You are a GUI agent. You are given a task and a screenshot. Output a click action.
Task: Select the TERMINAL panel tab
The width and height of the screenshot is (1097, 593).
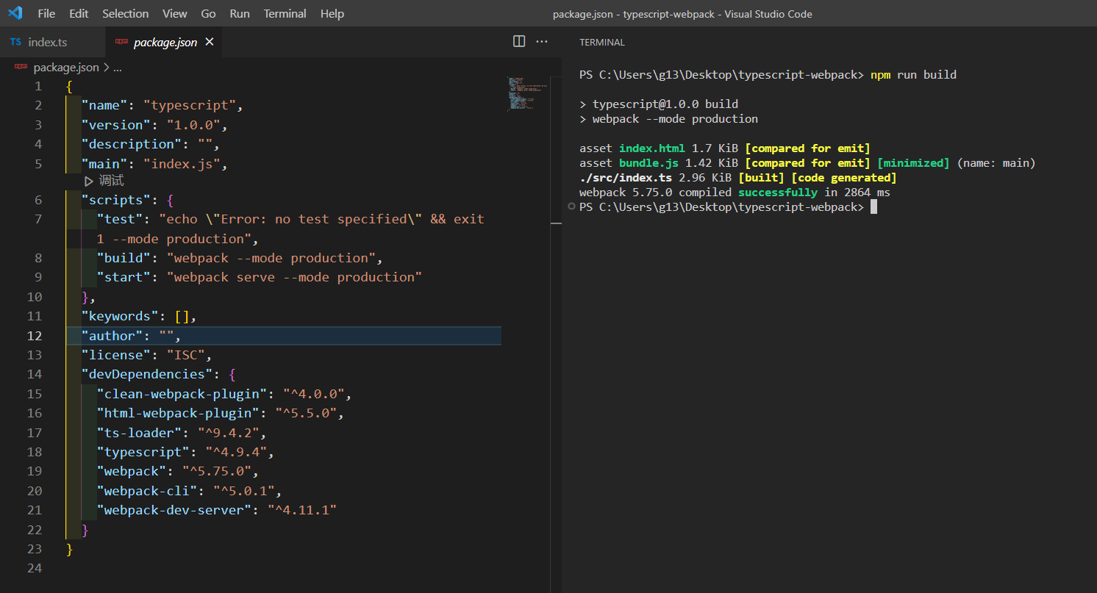coord(602,43)
